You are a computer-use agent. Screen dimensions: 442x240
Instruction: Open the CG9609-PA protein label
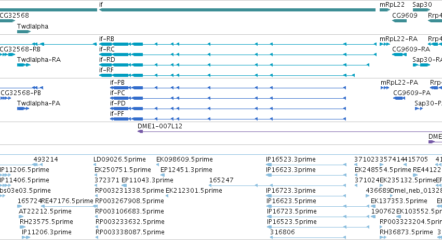click(412, 93)
